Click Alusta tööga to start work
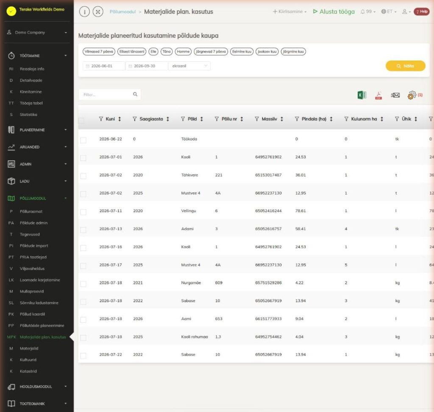This screenshot has height=412, width=434. (334, 11)
